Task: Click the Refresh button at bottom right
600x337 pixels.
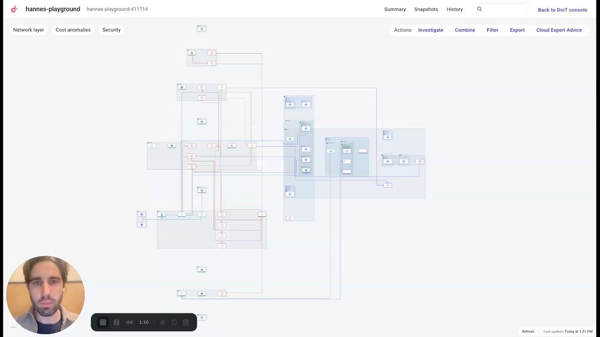Action: tap(528, 331)
